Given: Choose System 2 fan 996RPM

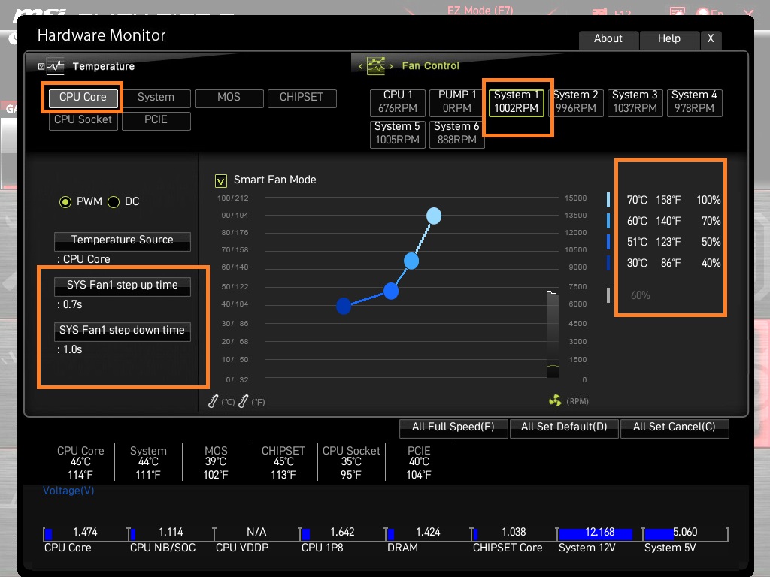Looking at the screenshot, I should click(x=575, y=101).
